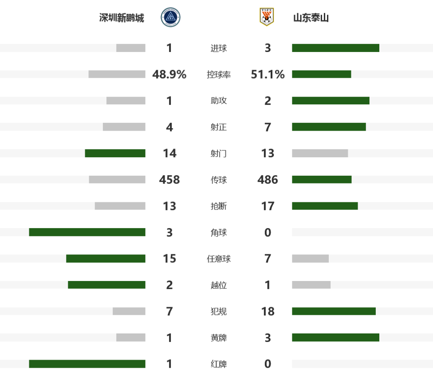Select the 进球 stat label
The image size is (433, 389).
pos(218,48)
